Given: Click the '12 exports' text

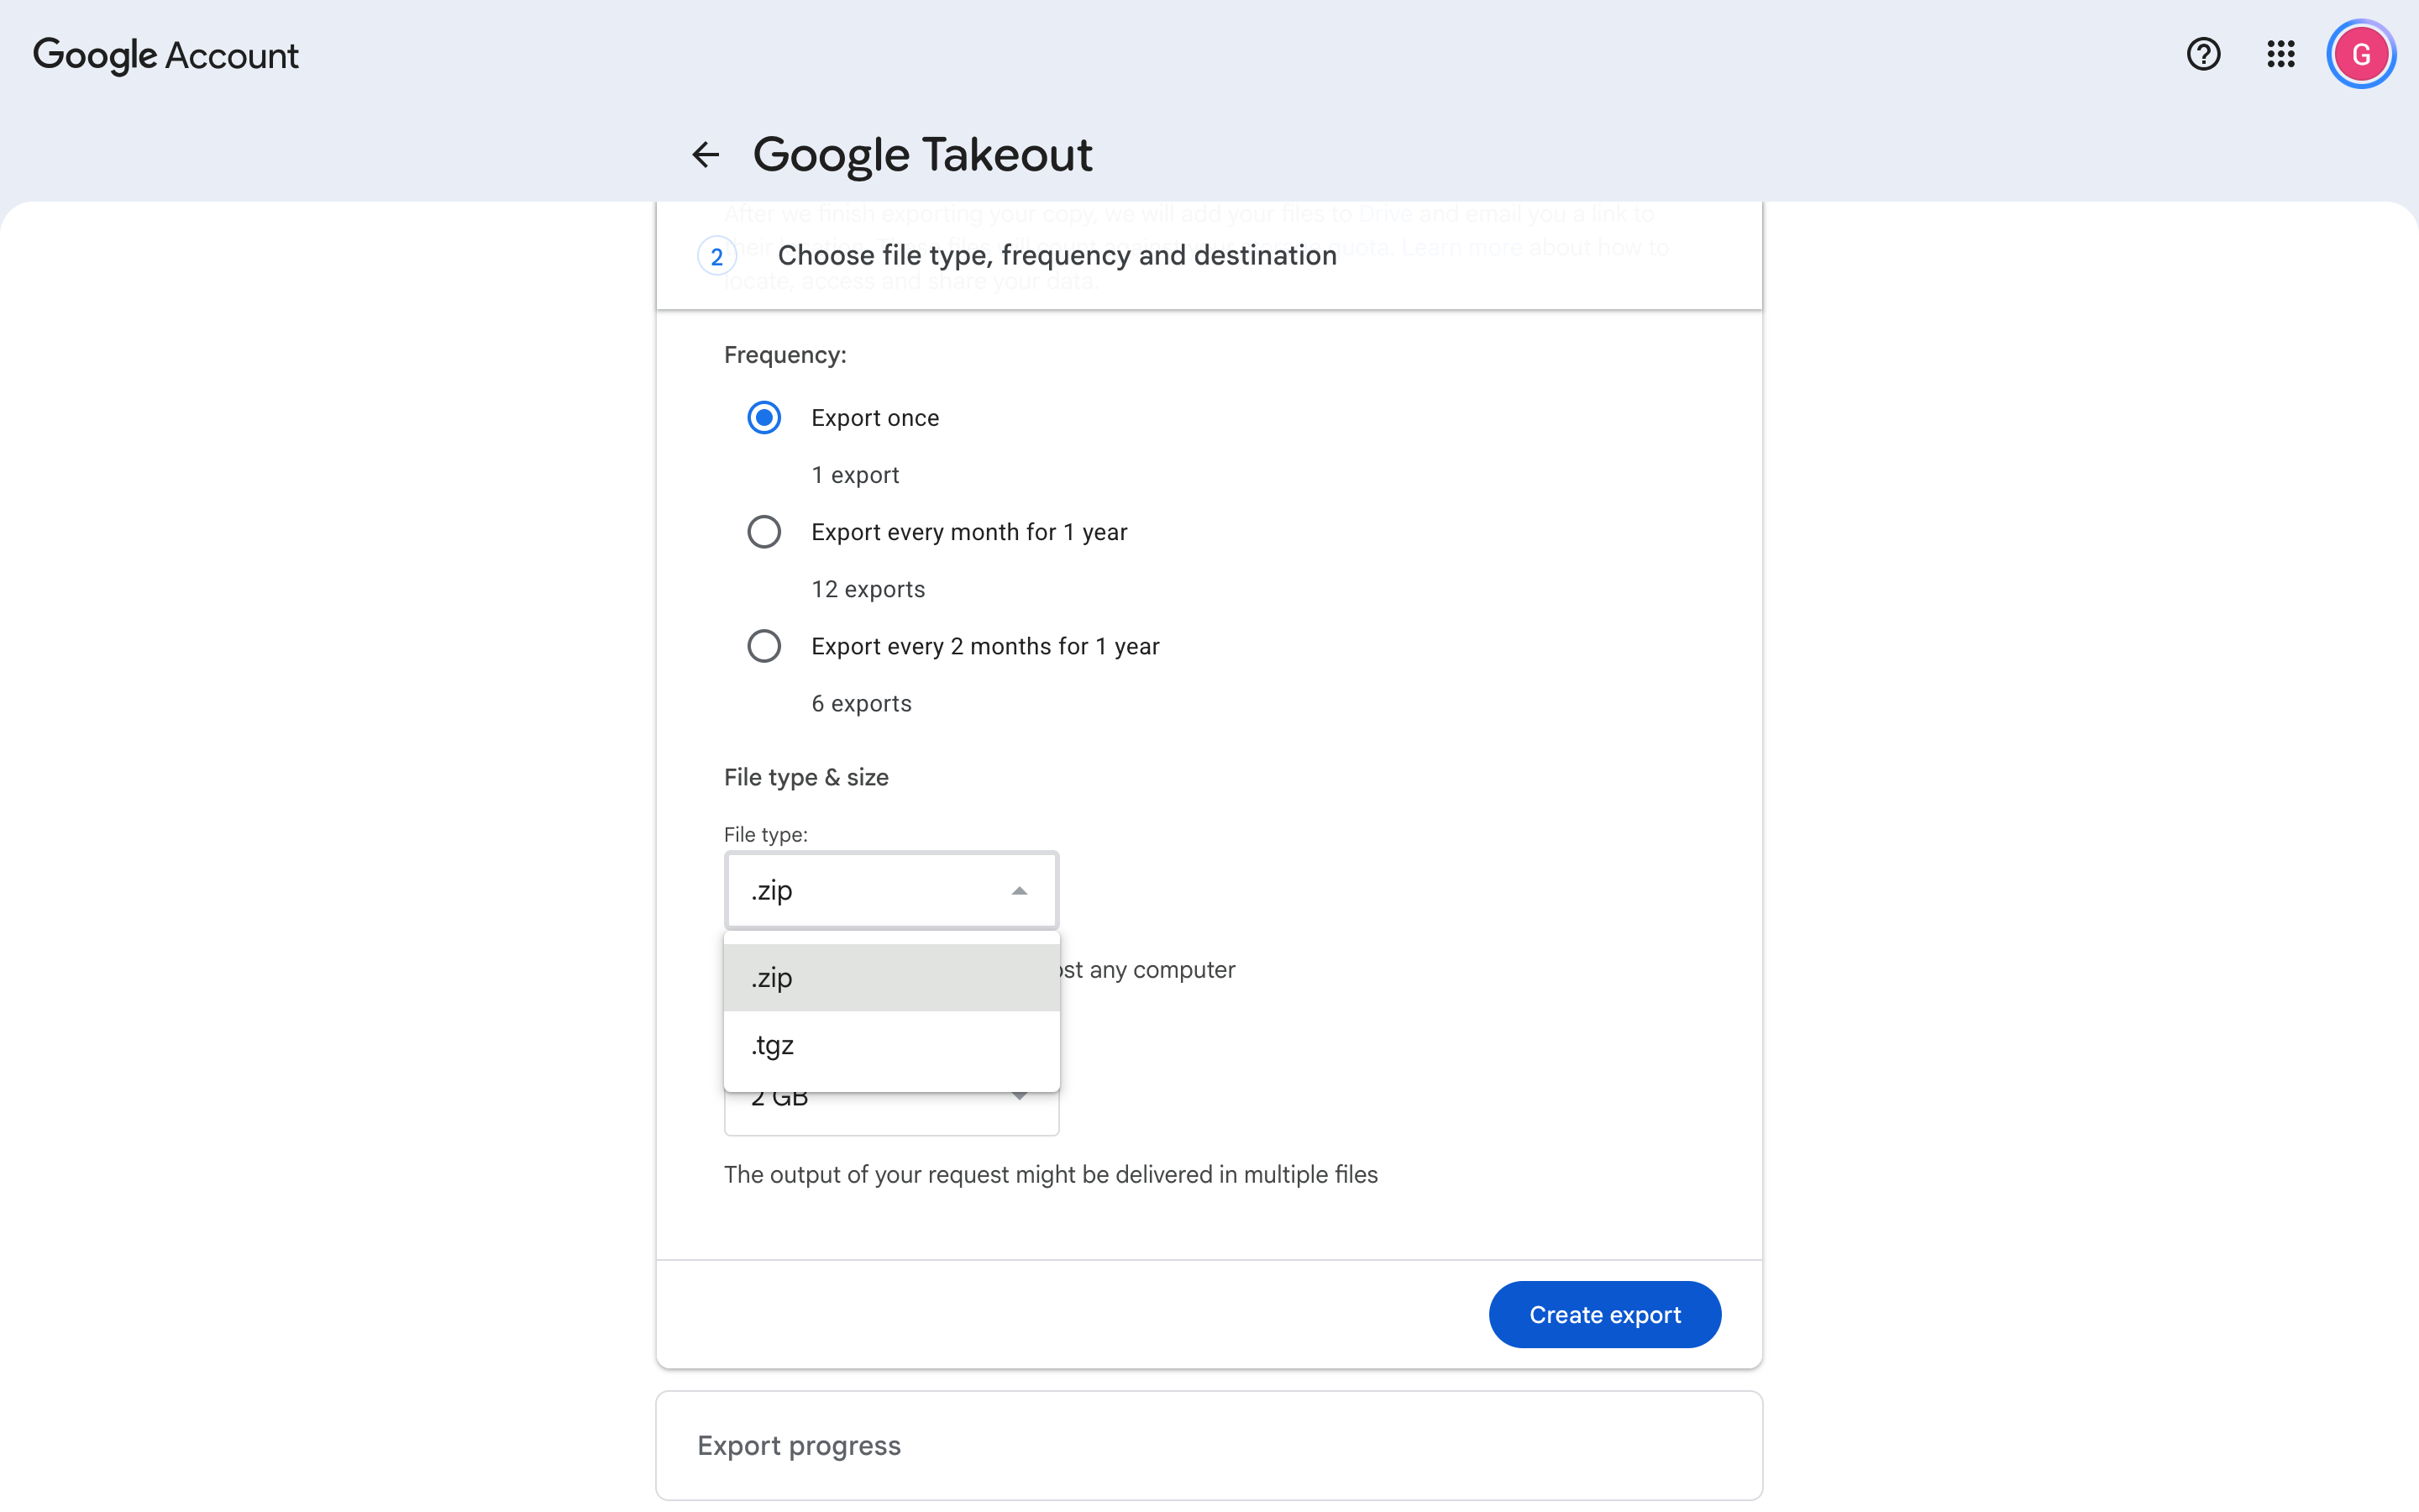Looking at the screenshot, I should click(868, 589).
